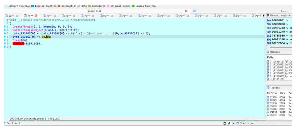Viewport: 296px width, 127px height.
Task: Maximize the Hex View-1 panel
Action: tap(225, 123)
